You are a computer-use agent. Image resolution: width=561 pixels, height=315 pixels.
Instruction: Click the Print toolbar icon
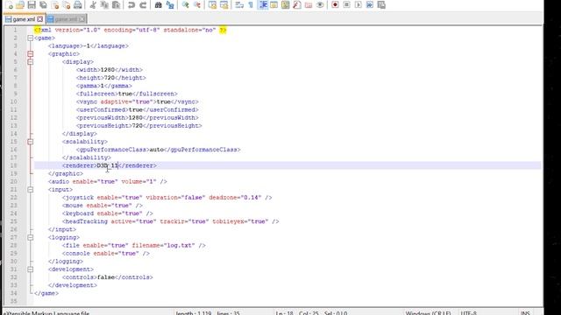pos(78,5)
